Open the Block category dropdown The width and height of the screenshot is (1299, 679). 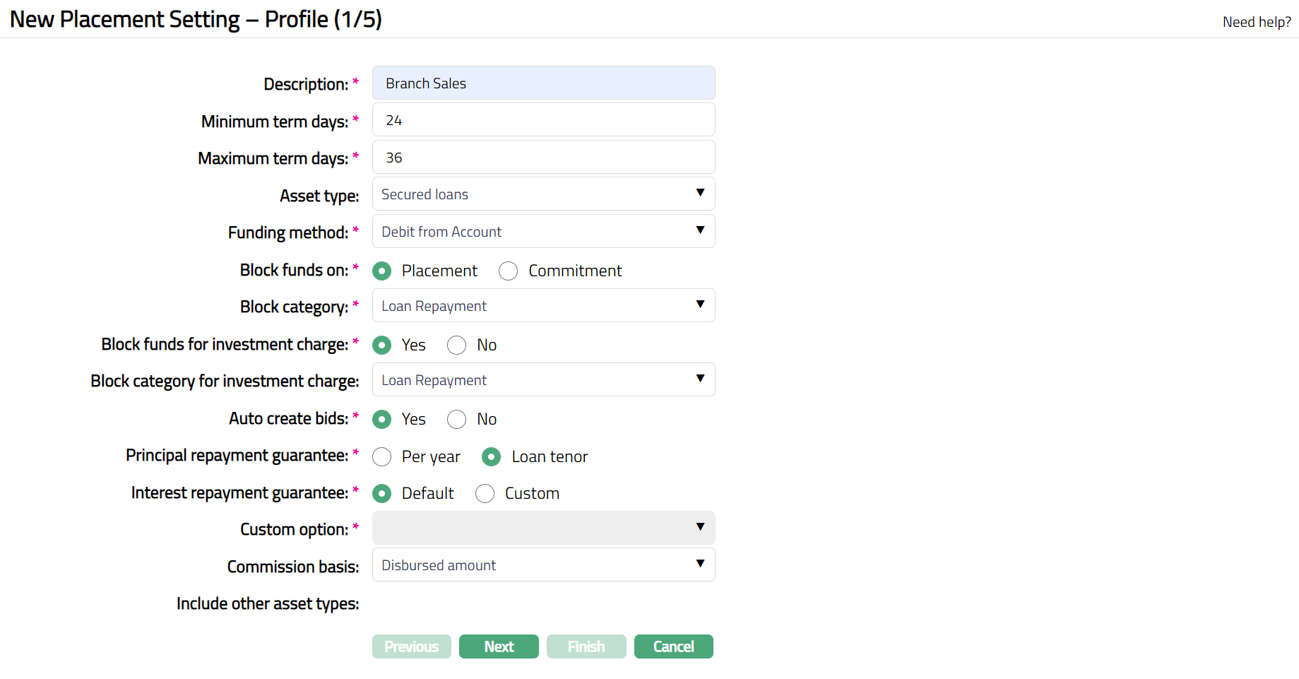coord(543,306)
